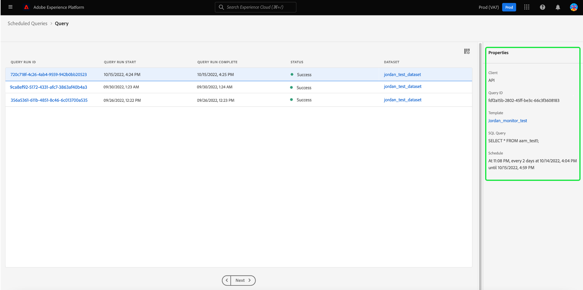This screenshot has width=583, height=290.
Task: Click the Adobe logo icon
Action: pos(26,7)
